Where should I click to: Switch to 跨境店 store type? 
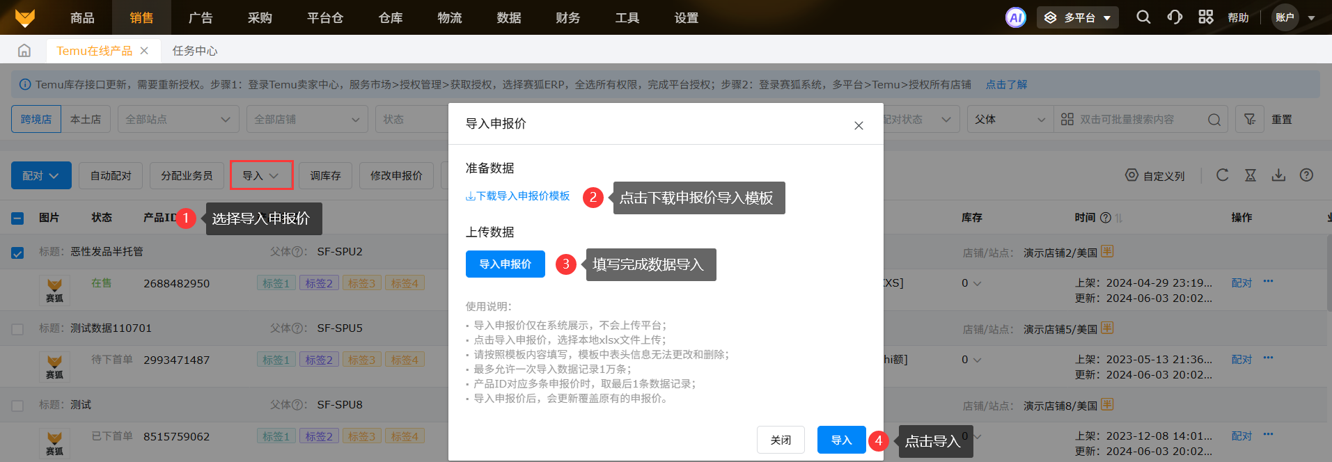pos(36,119)
